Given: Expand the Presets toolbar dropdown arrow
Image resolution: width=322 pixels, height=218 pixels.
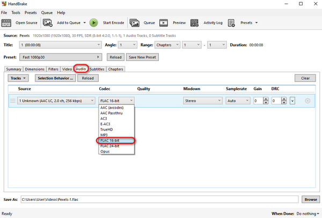Looking at the screenshot, I should [257, 22].
